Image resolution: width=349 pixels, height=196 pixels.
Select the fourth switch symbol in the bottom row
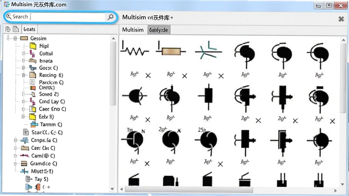(245, 179)
